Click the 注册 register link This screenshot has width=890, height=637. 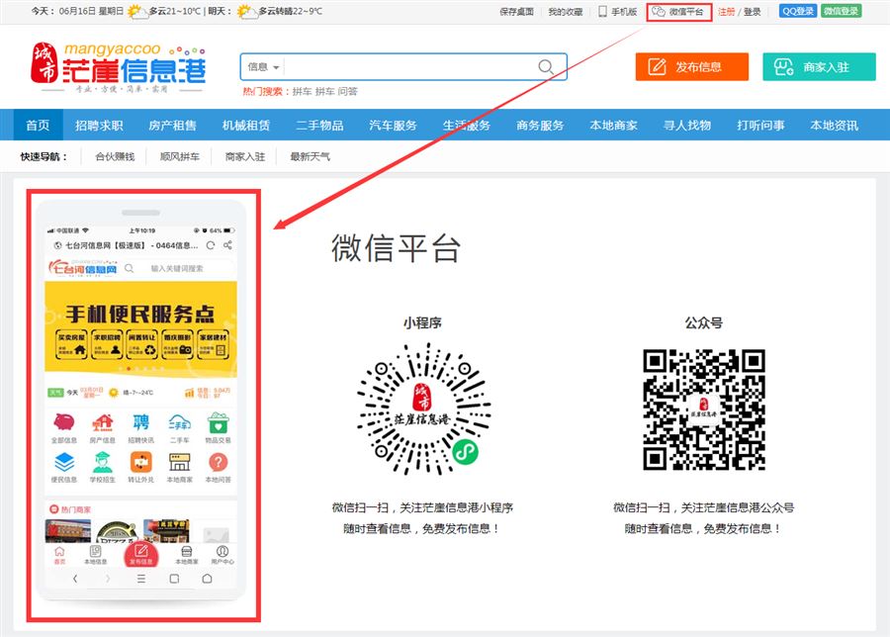pos(726,12)
